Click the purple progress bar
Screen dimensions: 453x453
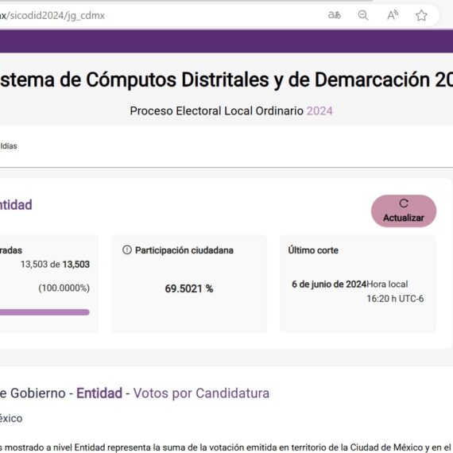[45, 312]
